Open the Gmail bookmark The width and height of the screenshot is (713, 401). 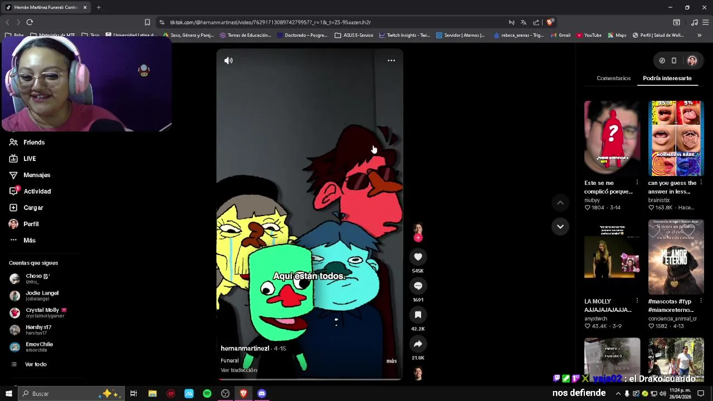560,35
